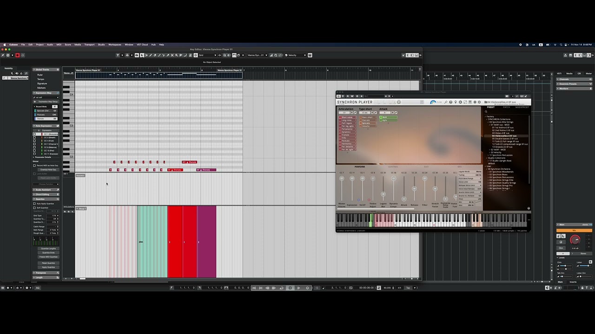595x334 pixels.
Task: Open the Project menu
Action: [x=40, y=45]
